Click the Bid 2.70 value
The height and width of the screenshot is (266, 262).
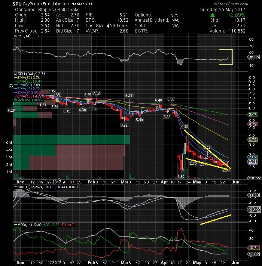coord(75,26)
